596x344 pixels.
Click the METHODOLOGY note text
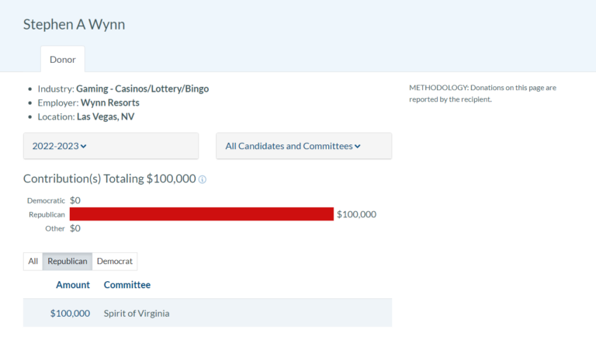pos(483,93)
